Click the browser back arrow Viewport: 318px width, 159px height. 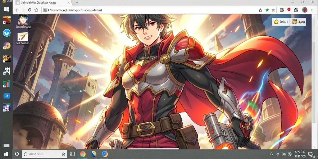17,10
